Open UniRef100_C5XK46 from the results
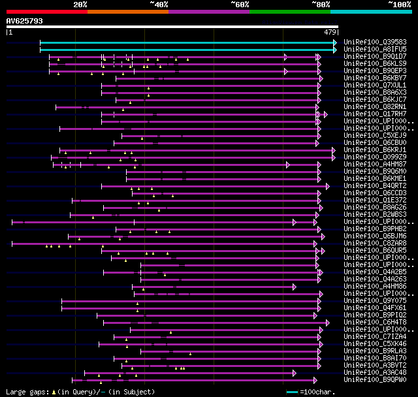The height and width of the screenshot is (397, 418). pos(375,344)
